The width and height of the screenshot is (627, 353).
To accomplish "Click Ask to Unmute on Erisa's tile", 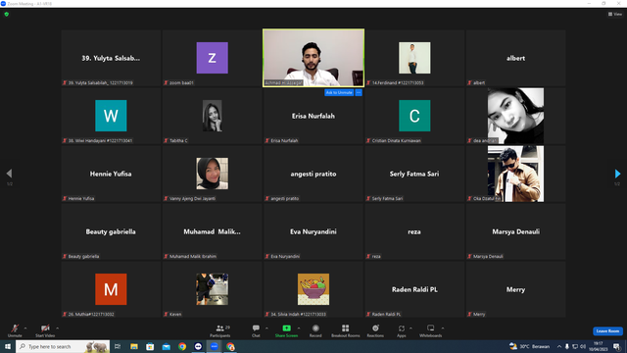I will 339,92.
